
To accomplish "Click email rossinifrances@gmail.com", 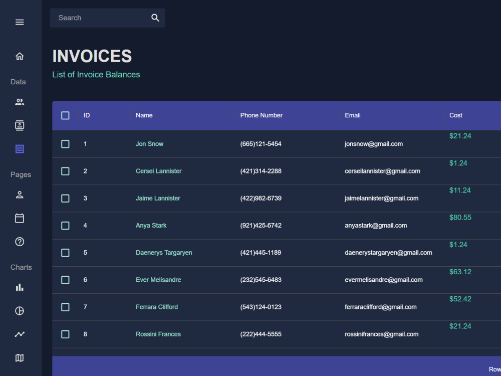I will [381, 334].
